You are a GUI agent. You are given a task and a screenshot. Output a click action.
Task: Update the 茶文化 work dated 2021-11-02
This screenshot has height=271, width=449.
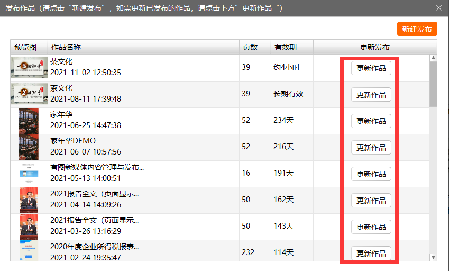coord(371,68)
